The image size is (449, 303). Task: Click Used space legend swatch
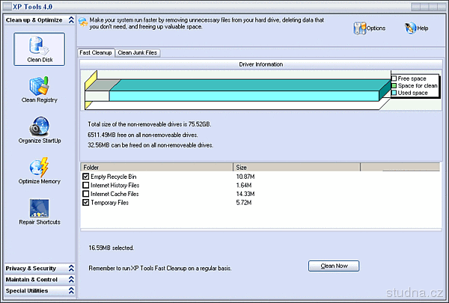[394, 93]
